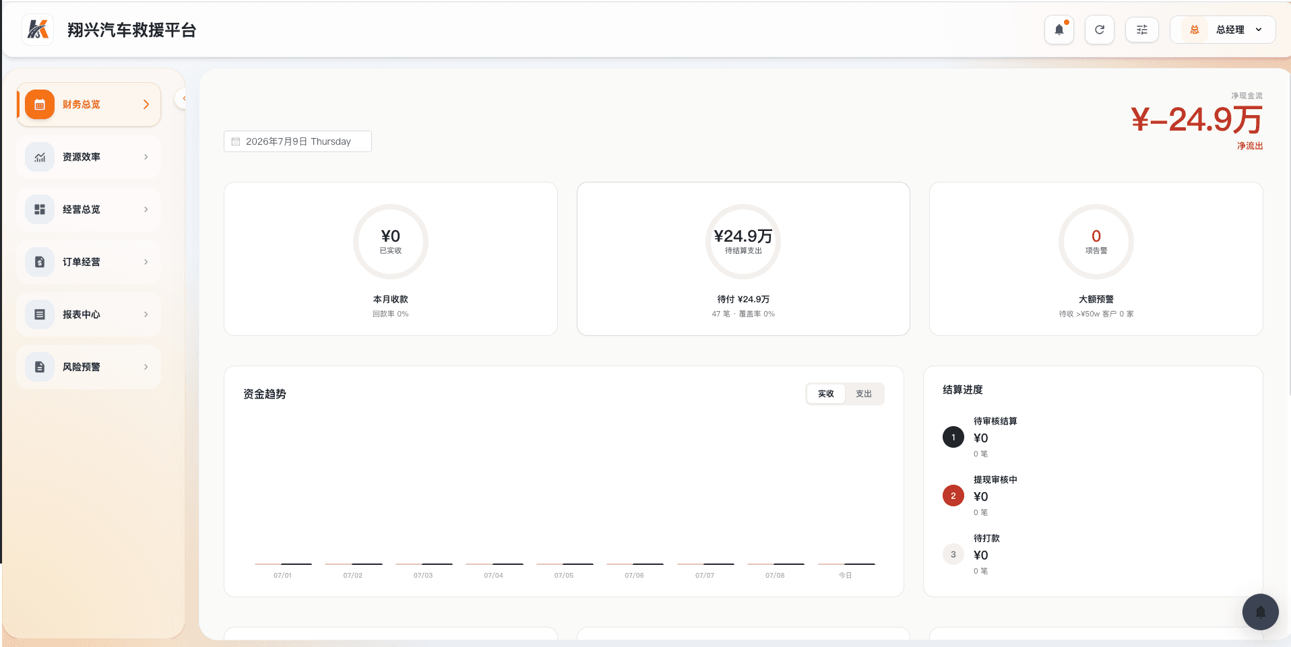The width and height of the screenshot is (1291, 647).
Task: Click the 待结算支出 progress ring
Action: point(743,242)
